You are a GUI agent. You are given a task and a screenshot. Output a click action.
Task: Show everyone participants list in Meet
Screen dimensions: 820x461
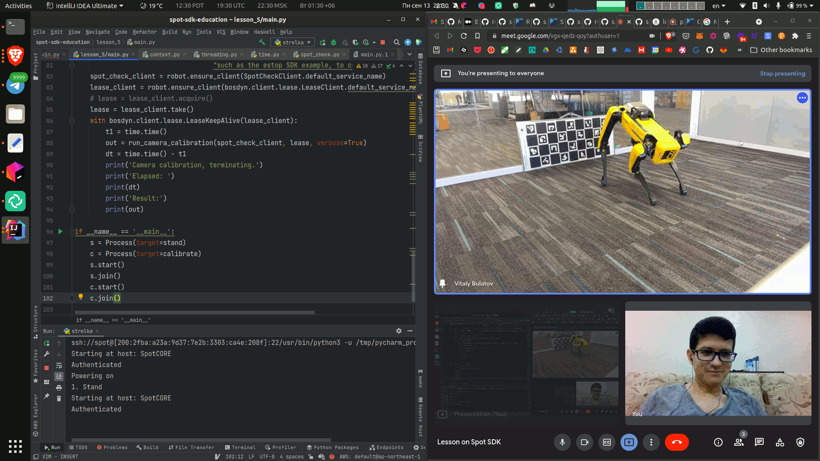[x=739, y=442]
